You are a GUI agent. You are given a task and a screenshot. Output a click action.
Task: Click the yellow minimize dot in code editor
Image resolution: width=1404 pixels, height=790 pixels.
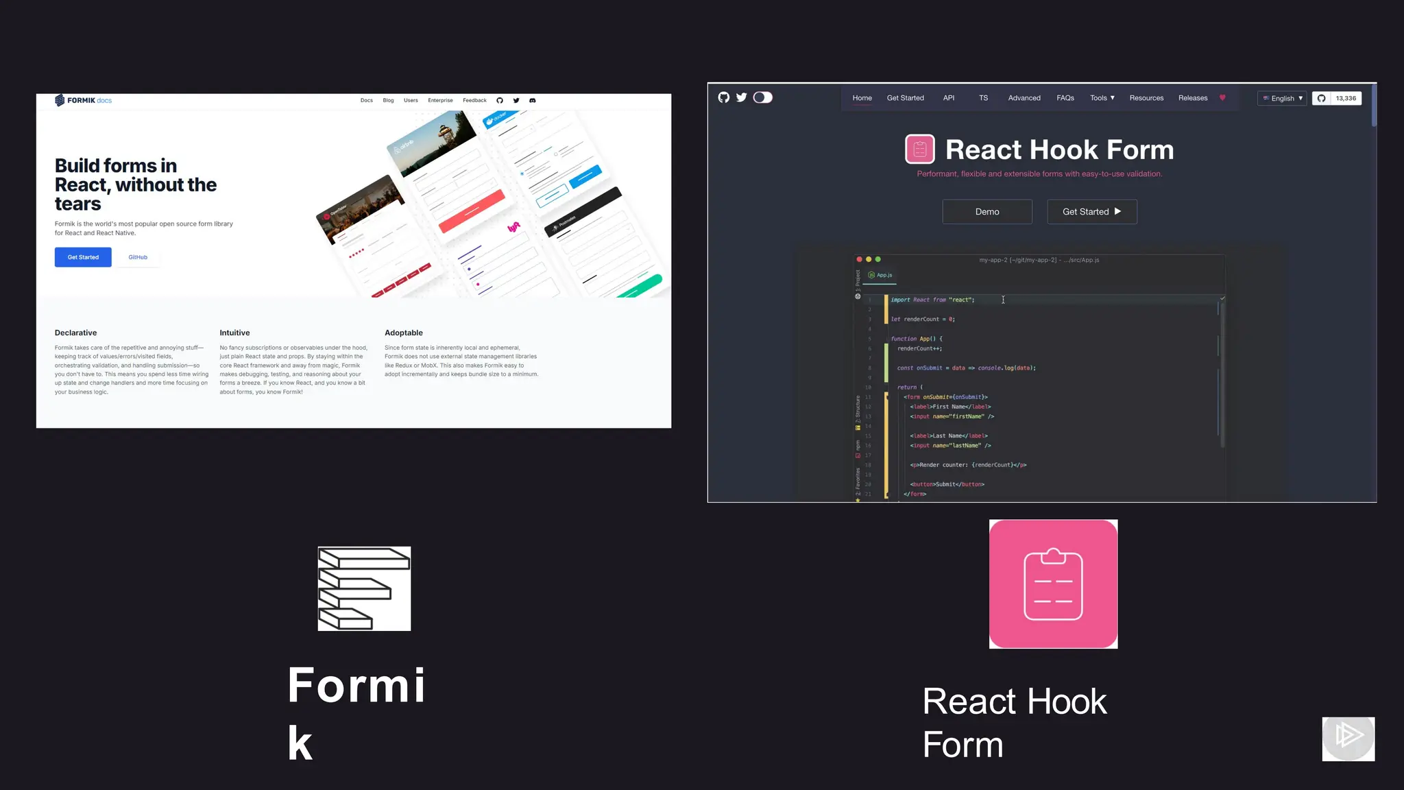(869, 259)
